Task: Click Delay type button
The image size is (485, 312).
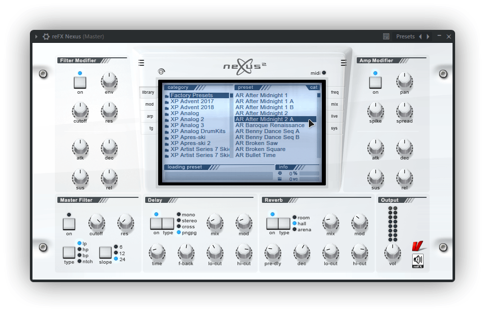Action: click(x=168, y=224)
